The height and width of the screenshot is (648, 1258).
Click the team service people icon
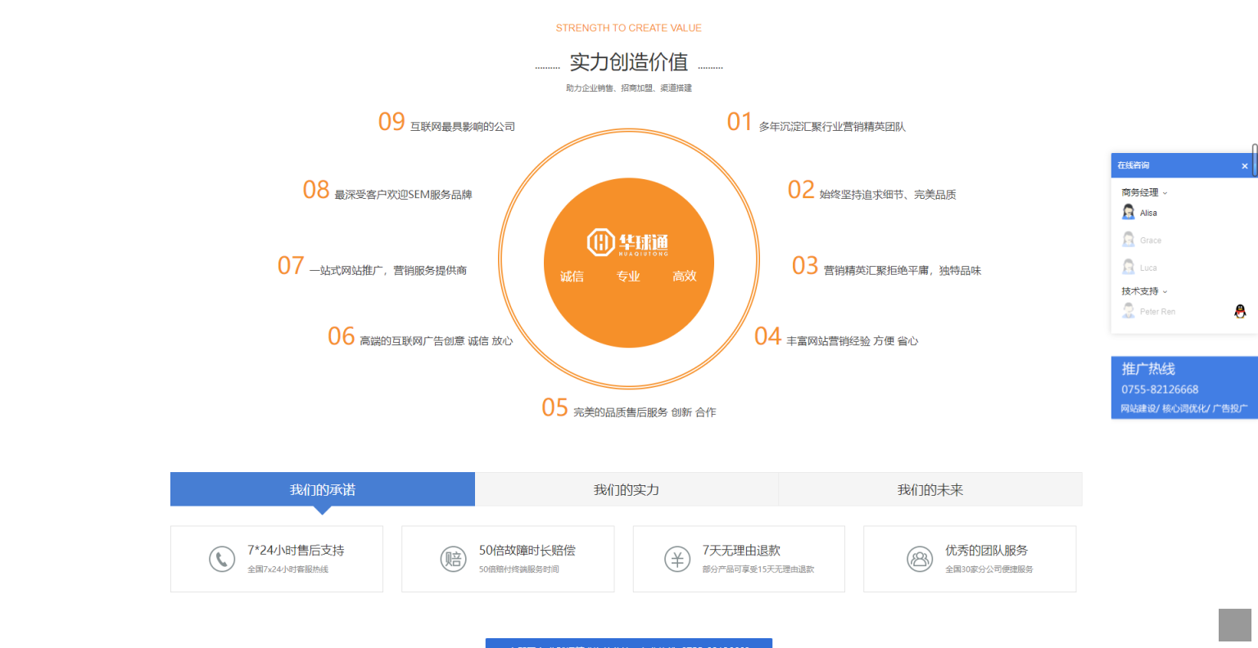920,559
